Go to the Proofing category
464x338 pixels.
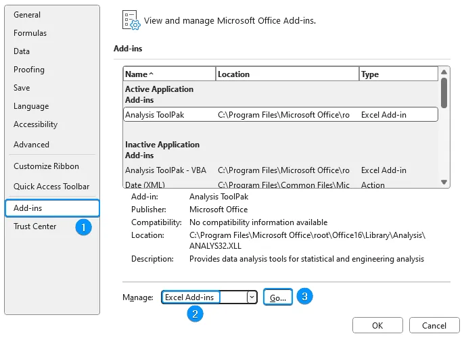pyautogui.click(x=29, y=70)
